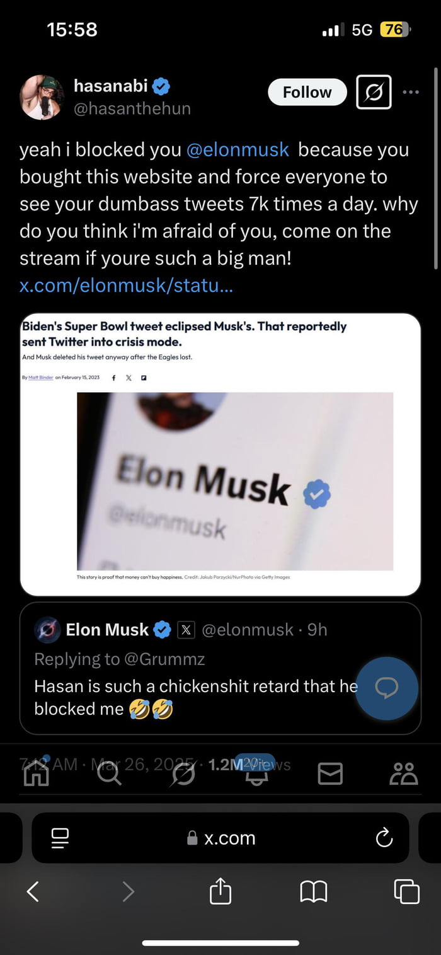The width and height of the screenshot is (441, 955).
Task: Tap the Grok icon in the bottom bar
Action: click(x=183, y=773)
